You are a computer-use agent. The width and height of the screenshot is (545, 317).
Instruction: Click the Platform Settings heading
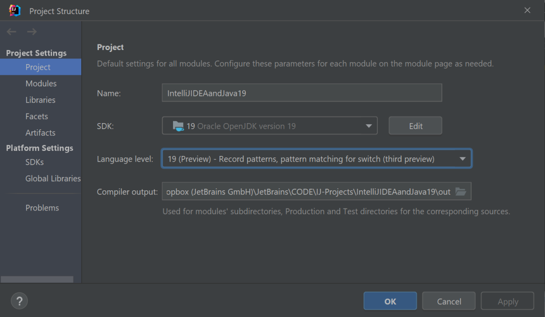point(40,148)
